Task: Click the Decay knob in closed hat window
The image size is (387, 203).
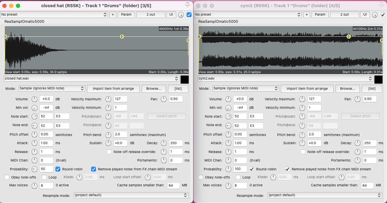Action: pyautogui.click(x=164, y=143)
